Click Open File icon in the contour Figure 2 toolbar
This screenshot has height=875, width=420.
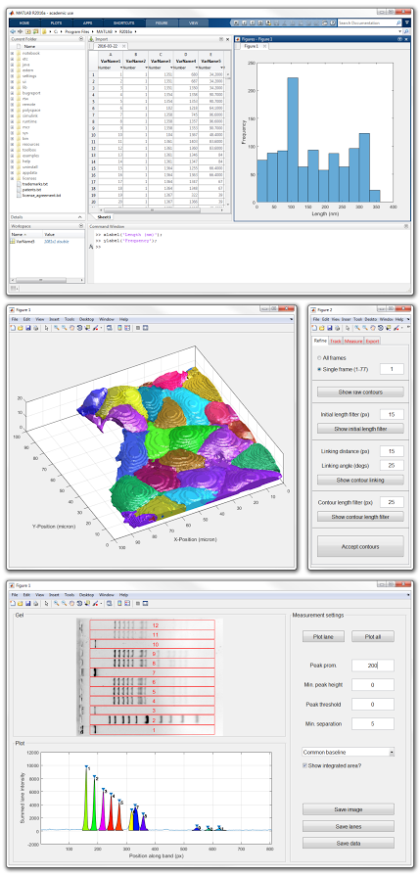322,328
